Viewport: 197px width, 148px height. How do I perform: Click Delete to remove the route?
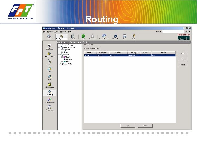(x=183, y=65)
